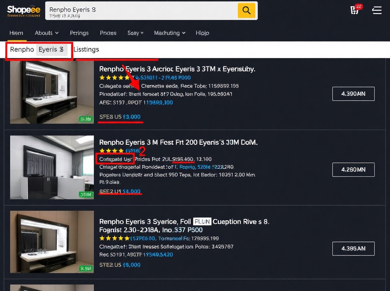Click text Foghist 2.30-2018A, Ino.337 P500
Viewport: 390px width, 291px height.
pos(151,230)
